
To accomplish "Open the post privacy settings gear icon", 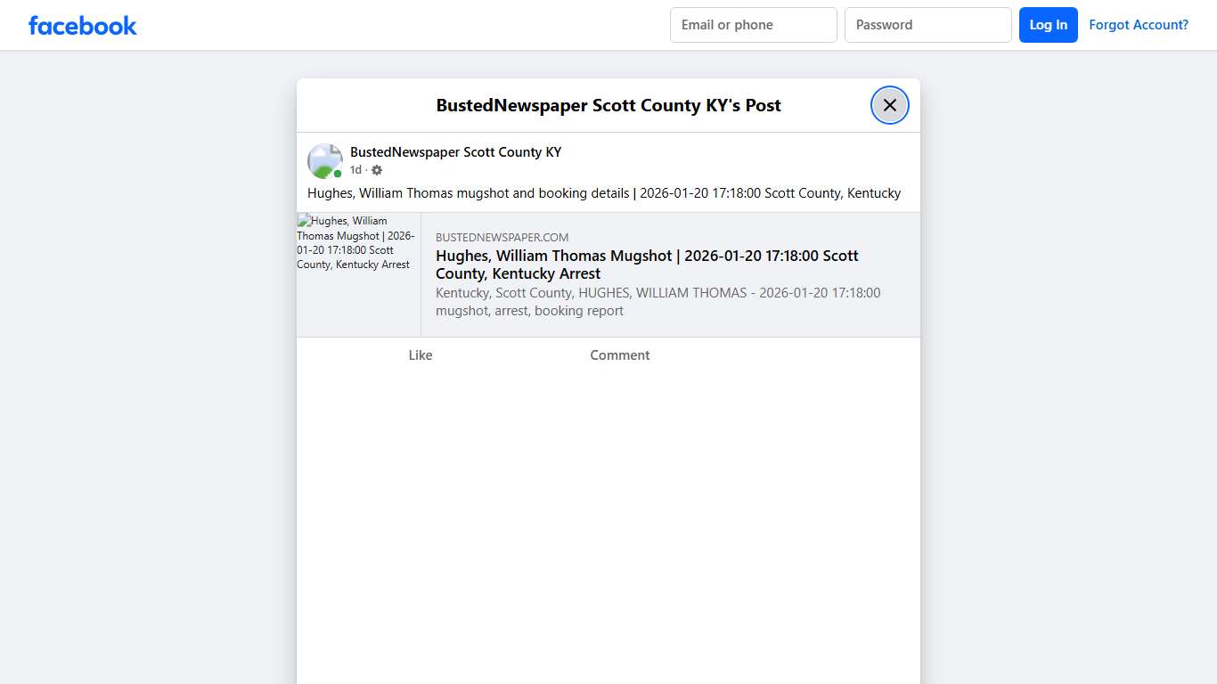I will (x=377, y=169).
